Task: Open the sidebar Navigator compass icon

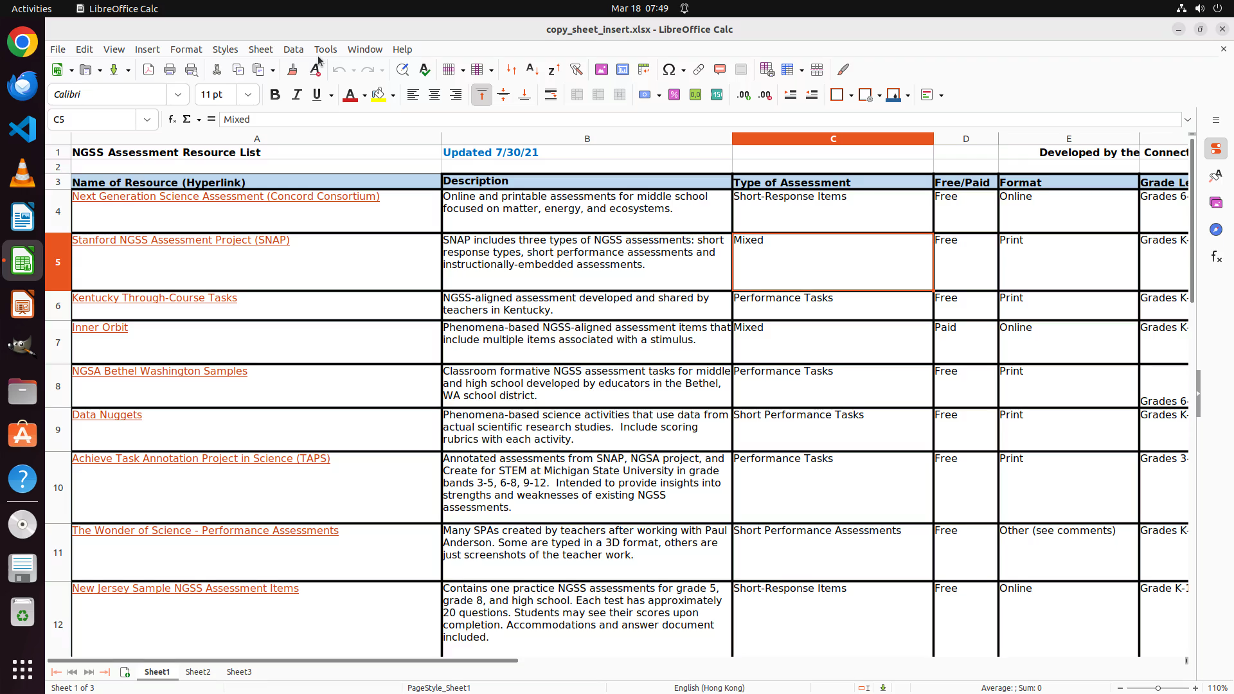Action: [1216, 229]
